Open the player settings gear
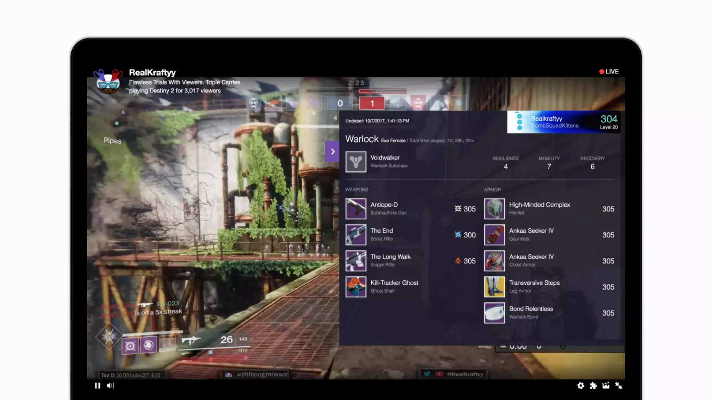Image resolution: width=712 pixels, height=400 pixels. pyautogui.click(x=581, y=385)
